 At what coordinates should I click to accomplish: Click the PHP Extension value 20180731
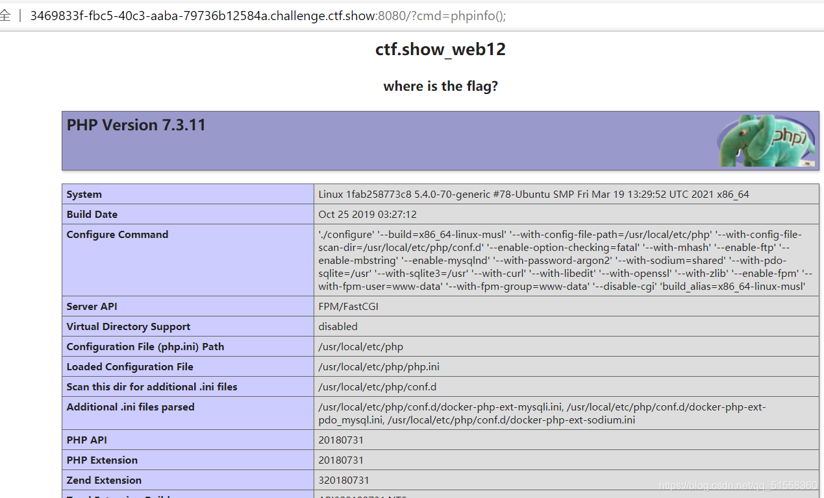tap(341, 460)
